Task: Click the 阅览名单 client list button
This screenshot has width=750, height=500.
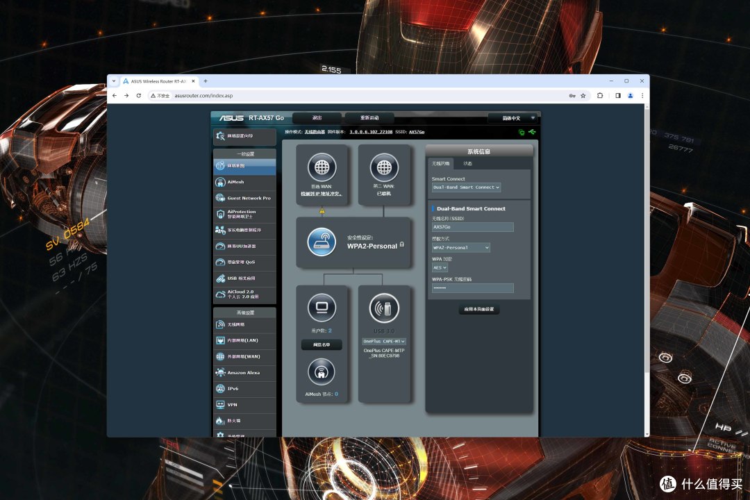Action: [x=322, y=344]
